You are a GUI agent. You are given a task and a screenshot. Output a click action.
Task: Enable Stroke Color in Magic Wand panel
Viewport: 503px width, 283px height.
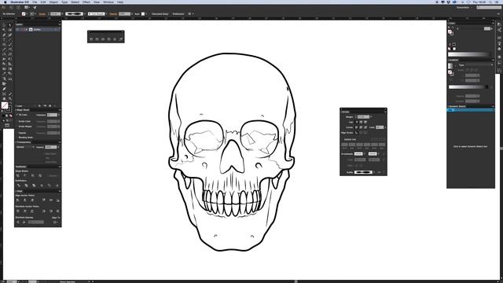point(17,121)
